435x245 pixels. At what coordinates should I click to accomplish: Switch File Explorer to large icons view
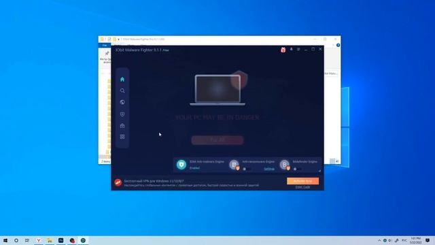[x=337, y=161]
